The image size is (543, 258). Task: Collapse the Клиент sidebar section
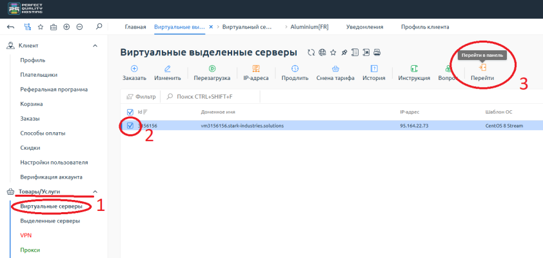click(95, 46)
